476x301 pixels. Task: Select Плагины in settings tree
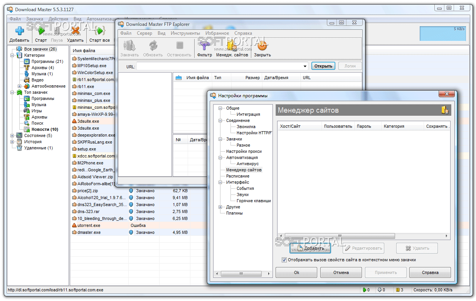pos(234,213)
